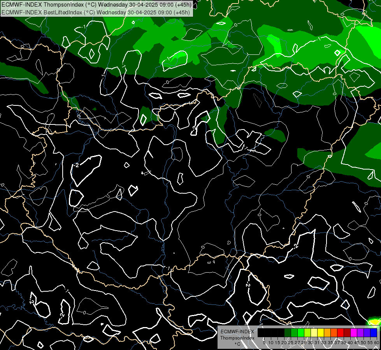Click the legend scale value 27

(x=298, y=343)
